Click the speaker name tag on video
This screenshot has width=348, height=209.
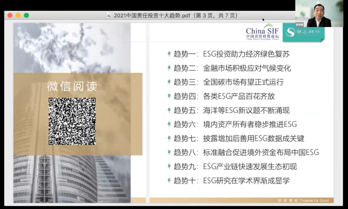coord(300,24)
